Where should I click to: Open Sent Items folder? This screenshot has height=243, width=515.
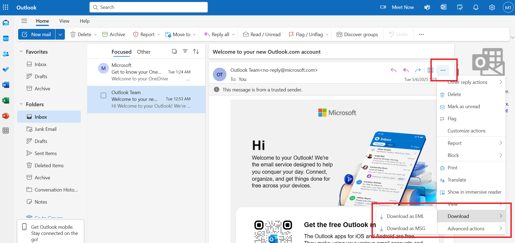(49, 153)
